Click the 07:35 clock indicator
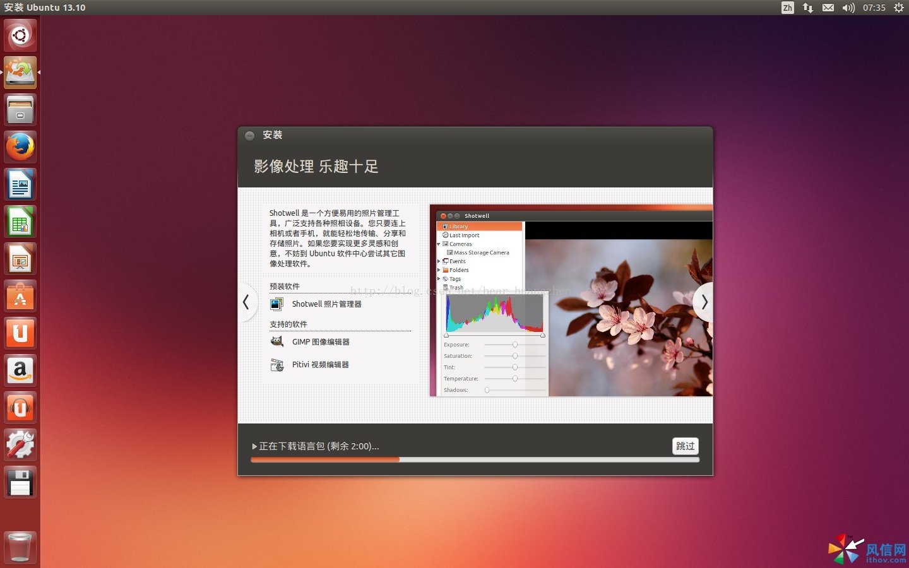 pyautogui.click(x=874, y=8)
